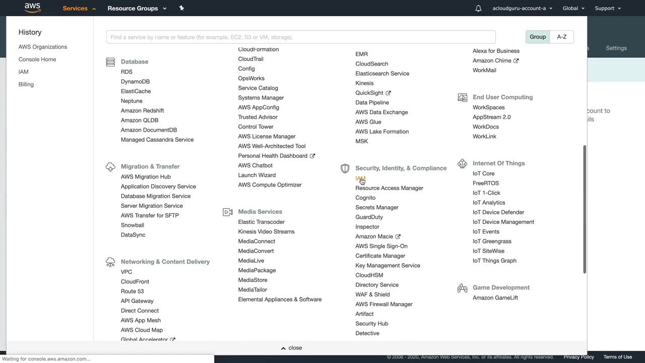Click the pin shortcut icon in the navbar
The height and width of the screenshot is (363, 645).
pos(181,8)
